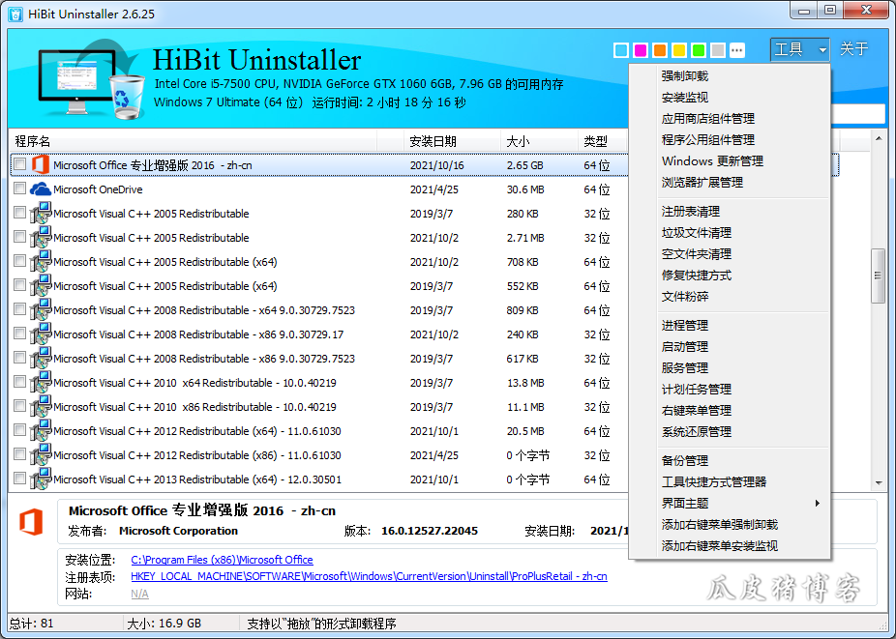Click the computer and recycle bin logo

point(90,80)
